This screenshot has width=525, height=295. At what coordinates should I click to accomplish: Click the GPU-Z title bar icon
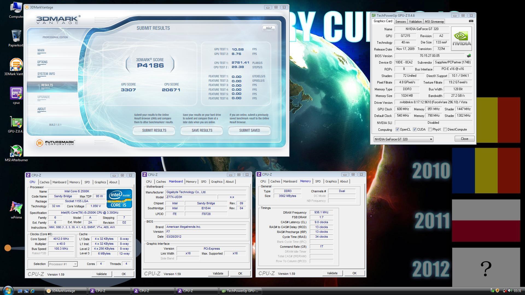point(374,16)
